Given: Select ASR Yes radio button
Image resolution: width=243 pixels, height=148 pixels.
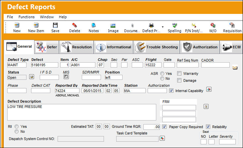Looking at the screenshot, I should 162,74.
